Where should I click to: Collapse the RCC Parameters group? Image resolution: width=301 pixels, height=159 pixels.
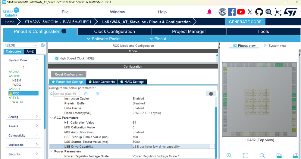click(52, 118)
